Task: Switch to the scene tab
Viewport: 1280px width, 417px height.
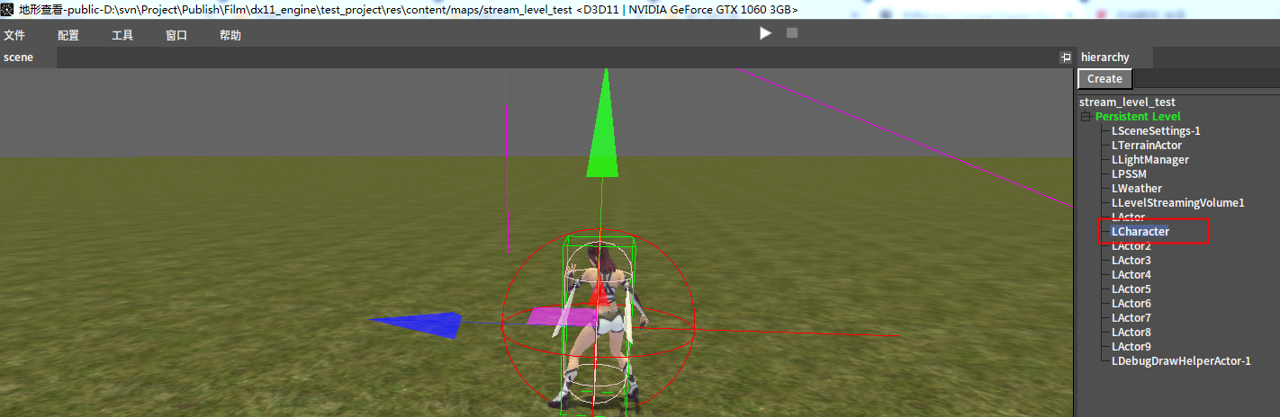Action: point(19,58)
